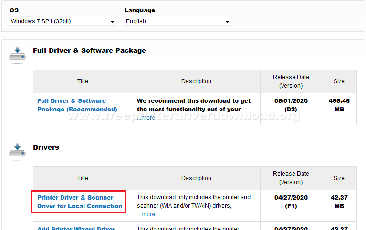
Task: Select Release Date header in Drivers table
Action: (291, 178)
